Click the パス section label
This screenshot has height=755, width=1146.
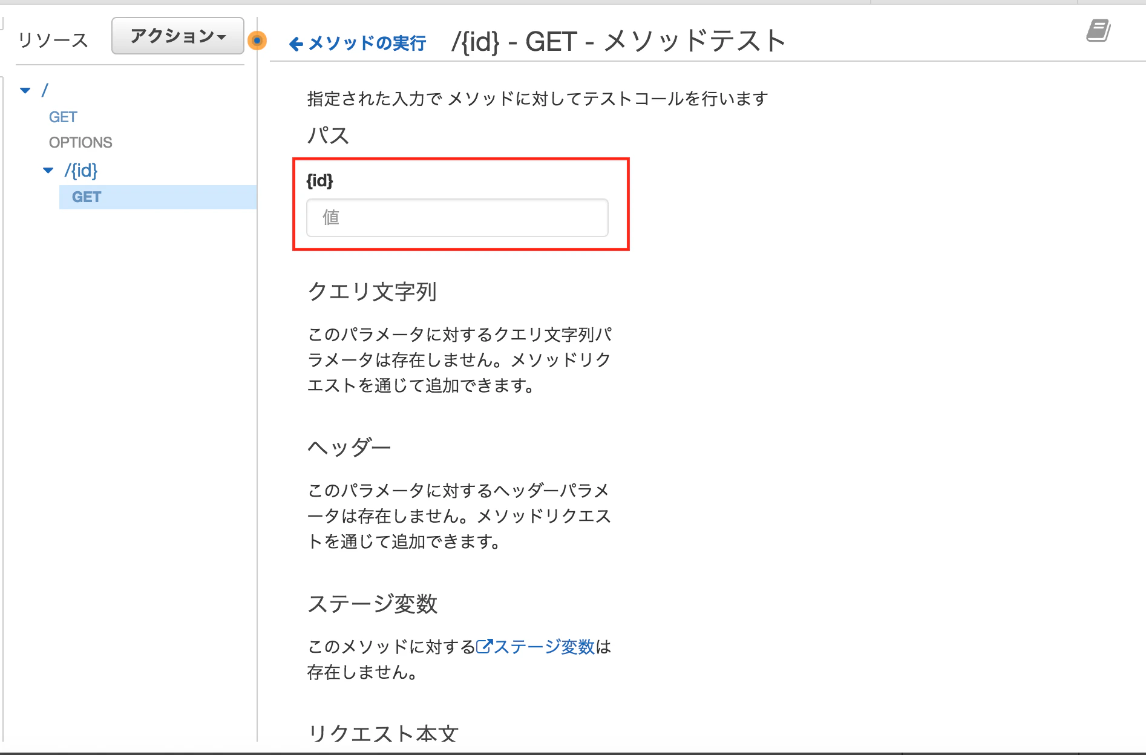click(328, 135)
